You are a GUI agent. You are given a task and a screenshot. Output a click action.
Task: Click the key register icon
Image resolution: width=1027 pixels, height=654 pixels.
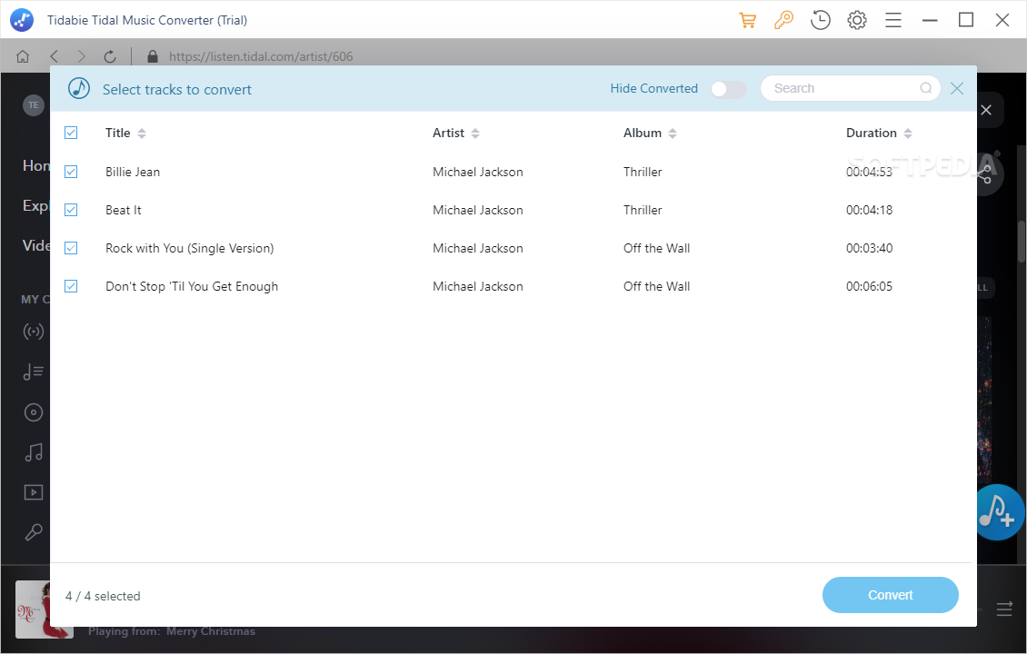pos(783,20)
